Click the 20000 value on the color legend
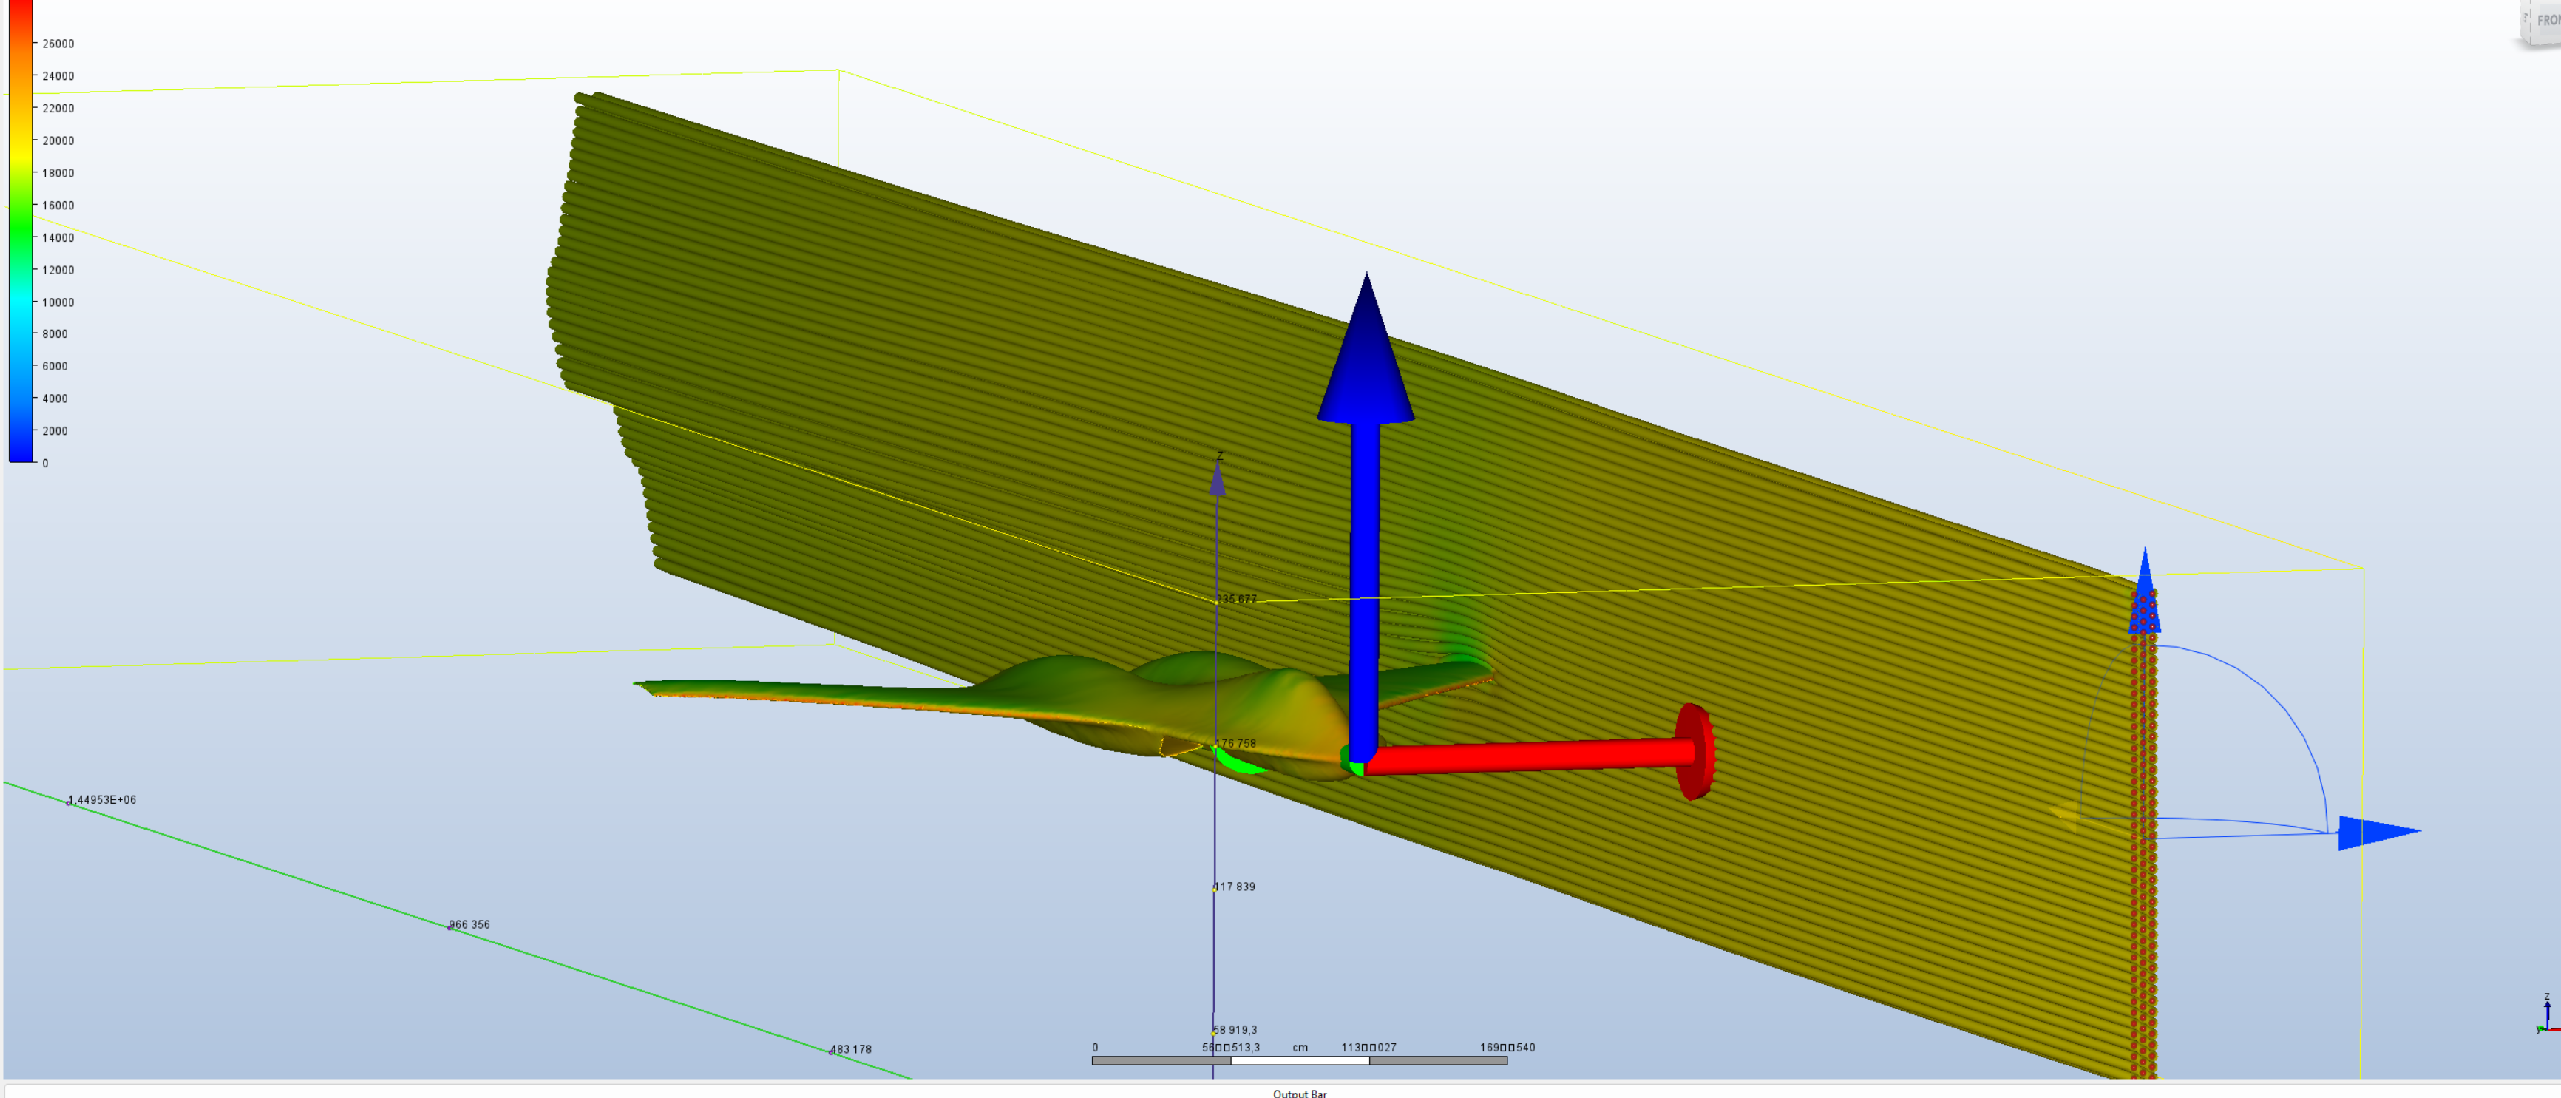Image resolution: width=2561 pixels, height=1098 pixels. click(x=58, y=140)
